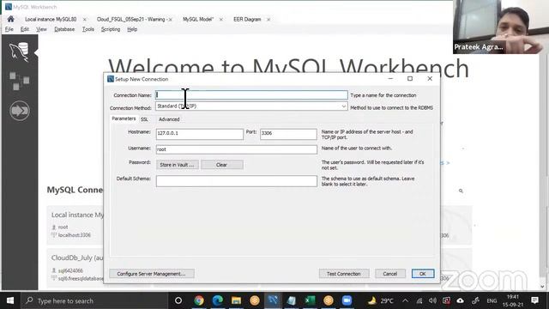Open the Tools menu
549x309 pixels.
pyautogui.click(x=88, y=29)
